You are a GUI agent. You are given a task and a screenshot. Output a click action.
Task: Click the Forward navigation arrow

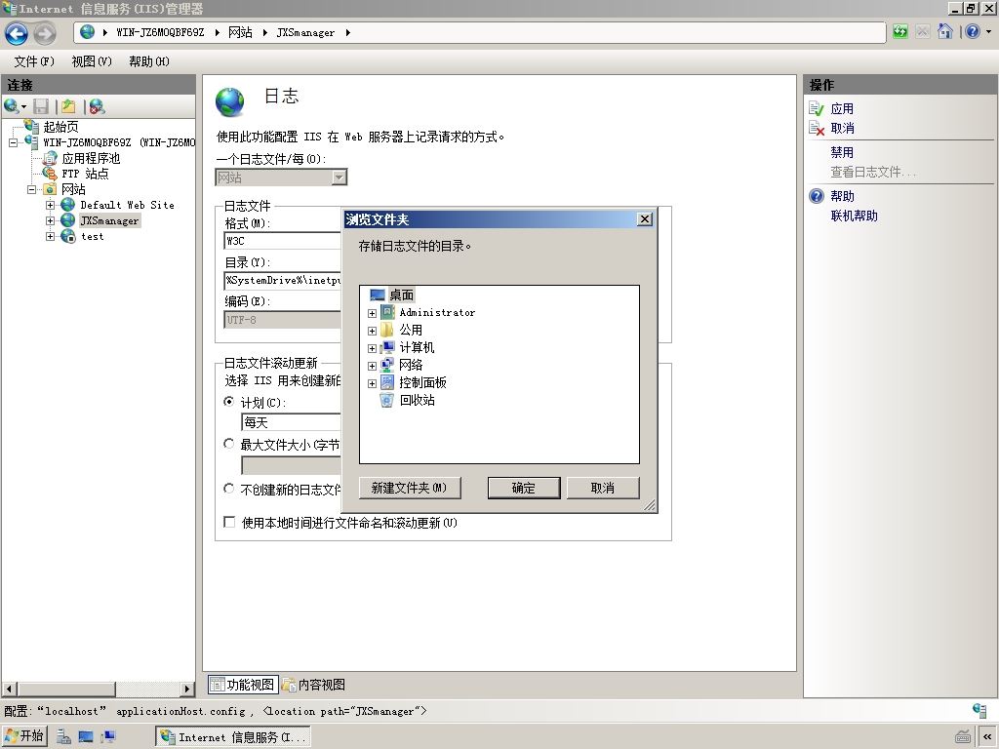(45, 33)
